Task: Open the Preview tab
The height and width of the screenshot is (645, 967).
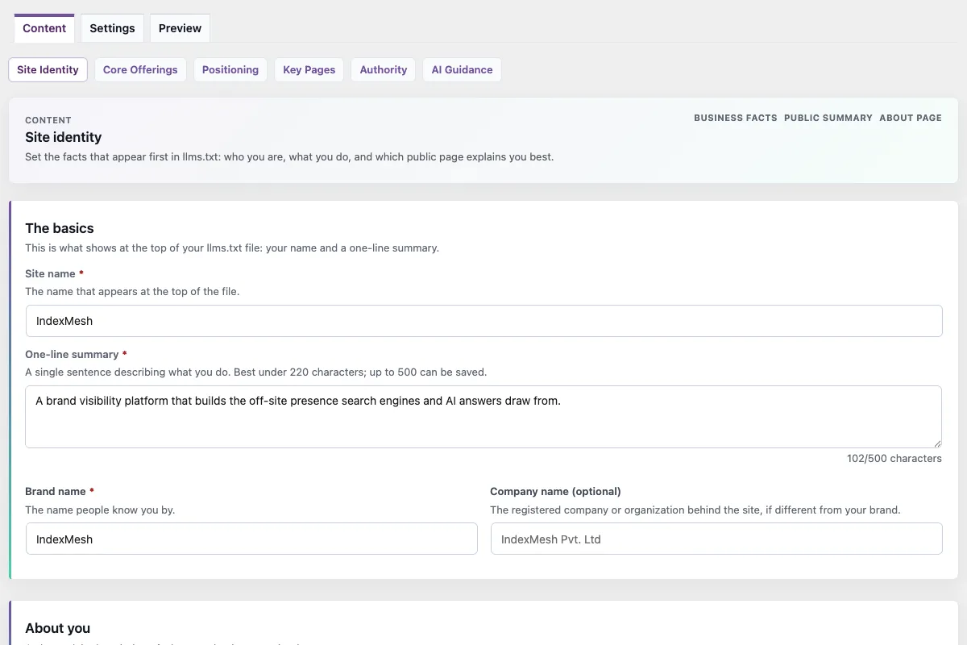Action: (x=180, y=28)
